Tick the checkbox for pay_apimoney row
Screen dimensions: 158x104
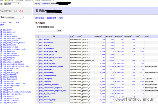point(37,42)
